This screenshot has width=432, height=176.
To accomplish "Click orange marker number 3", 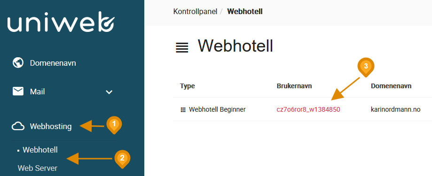I will [366, 68].
